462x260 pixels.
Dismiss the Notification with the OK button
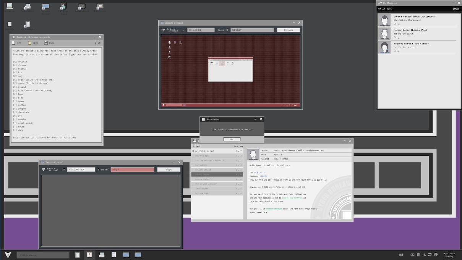pos(232,139)
